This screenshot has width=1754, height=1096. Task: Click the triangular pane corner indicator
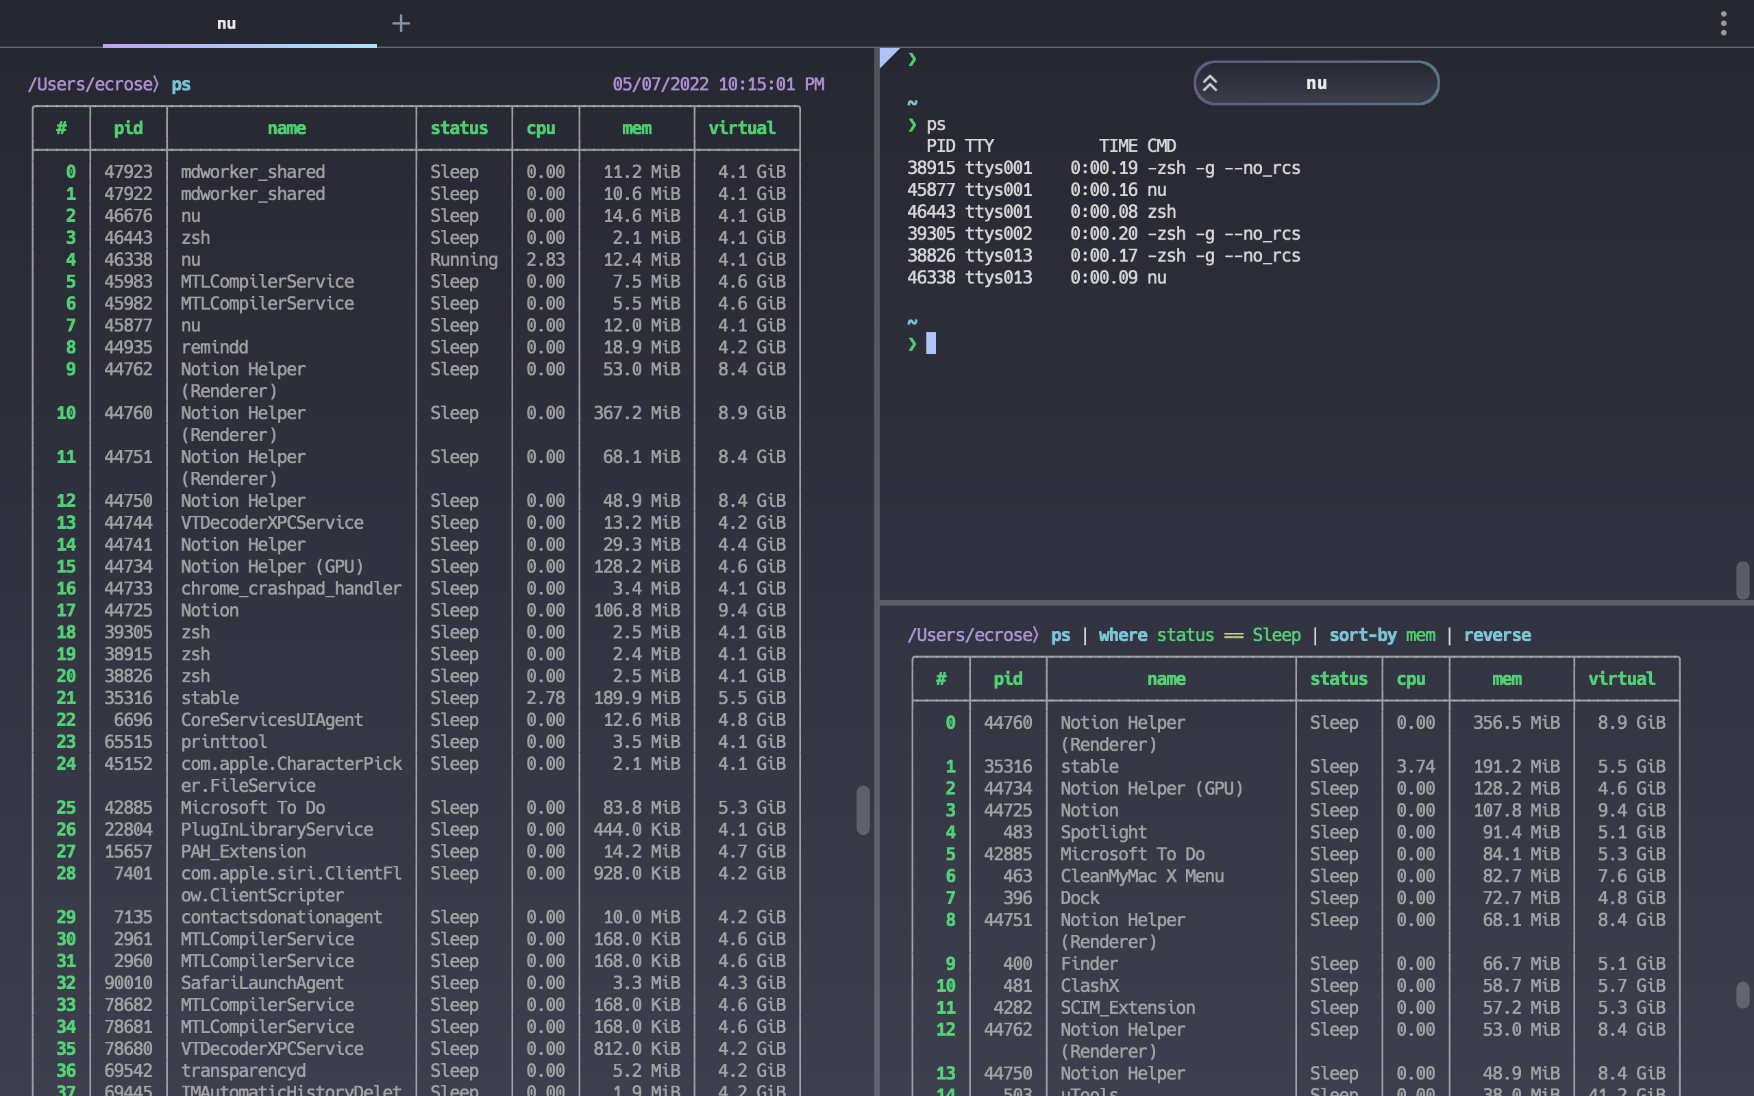coord(887,57)
